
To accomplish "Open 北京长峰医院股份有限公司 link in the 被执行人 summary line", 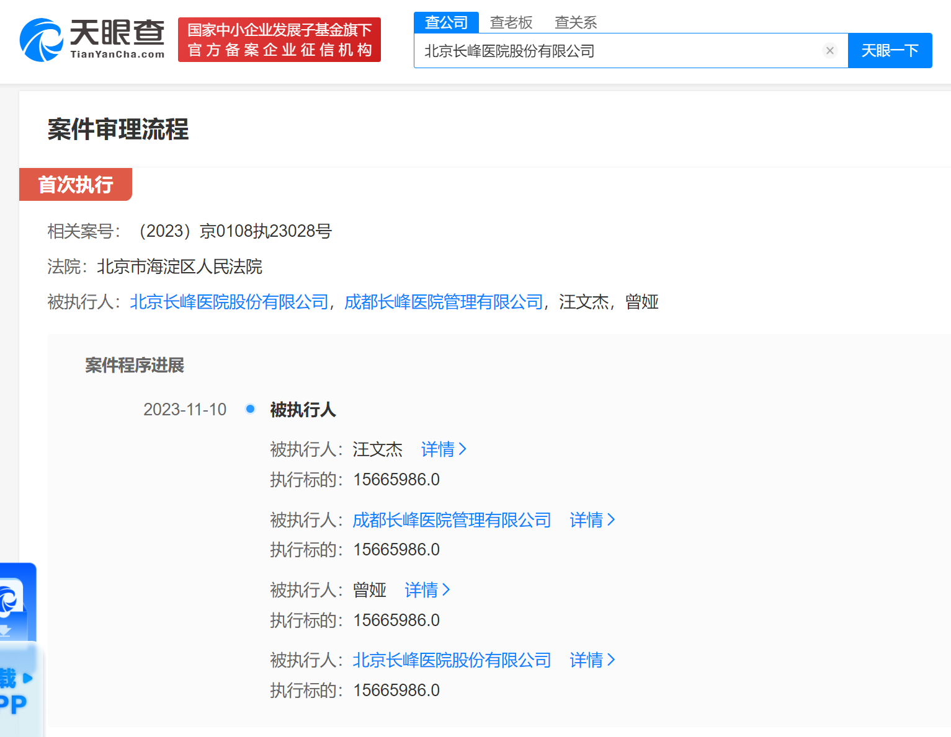I will [x=229, y=302].
